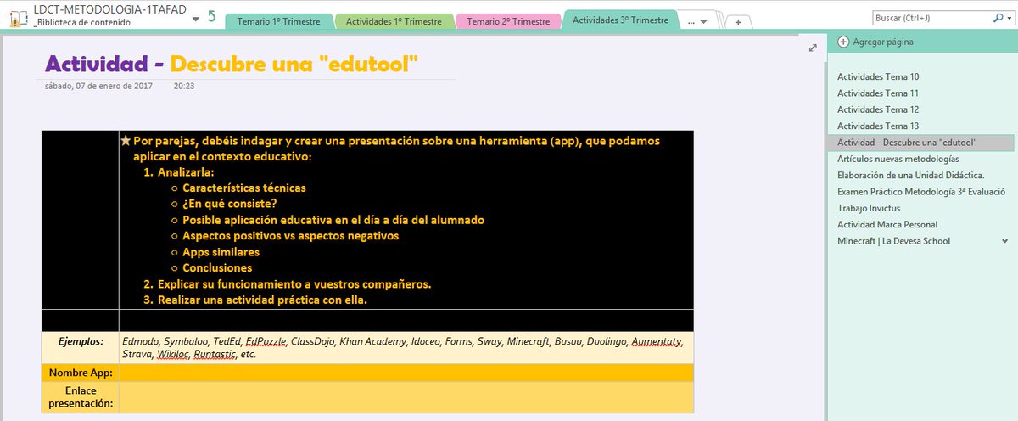
Task: Click the Enlace presentación: label cell
Action: point(81,396)
